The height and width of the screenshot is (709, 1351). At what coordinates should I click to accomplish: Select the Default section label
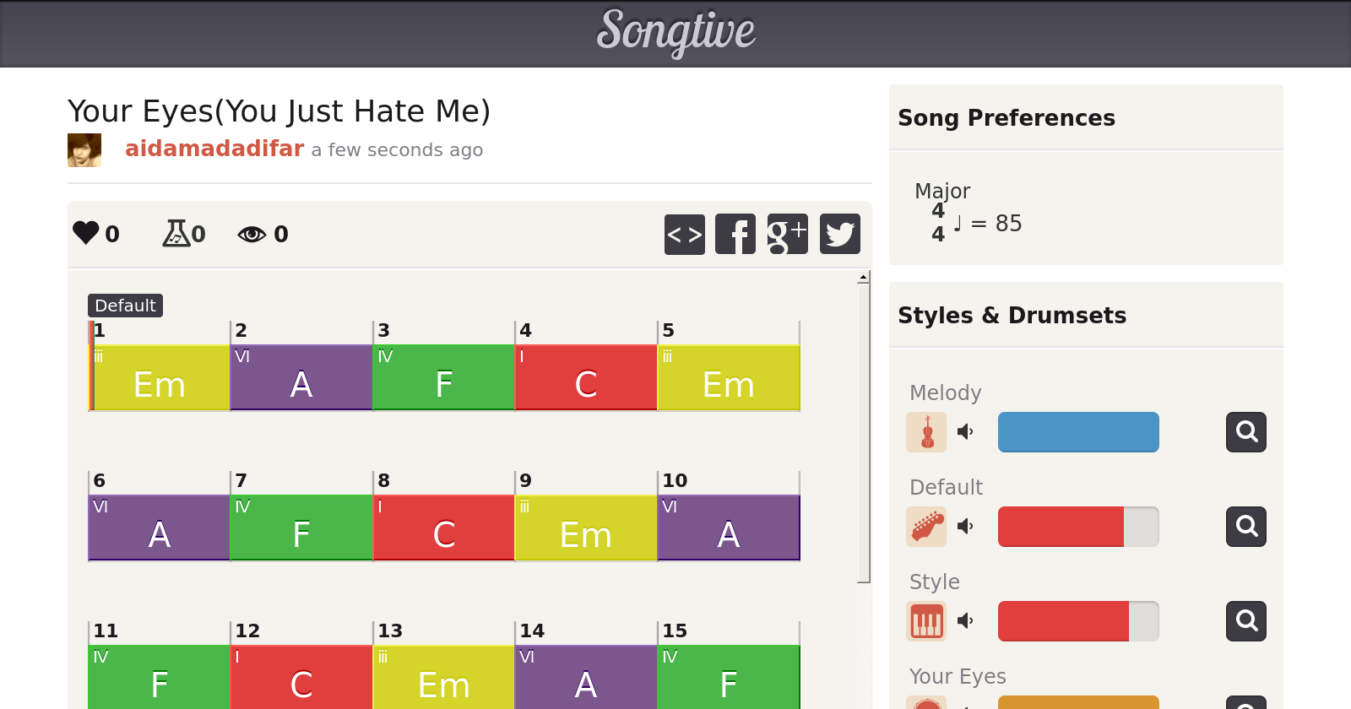click(125, 306)
